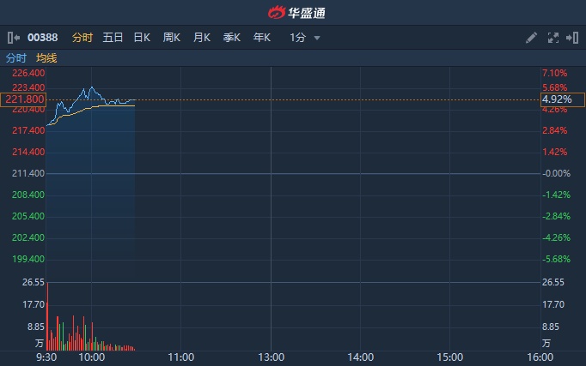Click the dropdown arrow next to 1分
The width and height of the screenshot is (586, 366).
click(x=317, y=39)
